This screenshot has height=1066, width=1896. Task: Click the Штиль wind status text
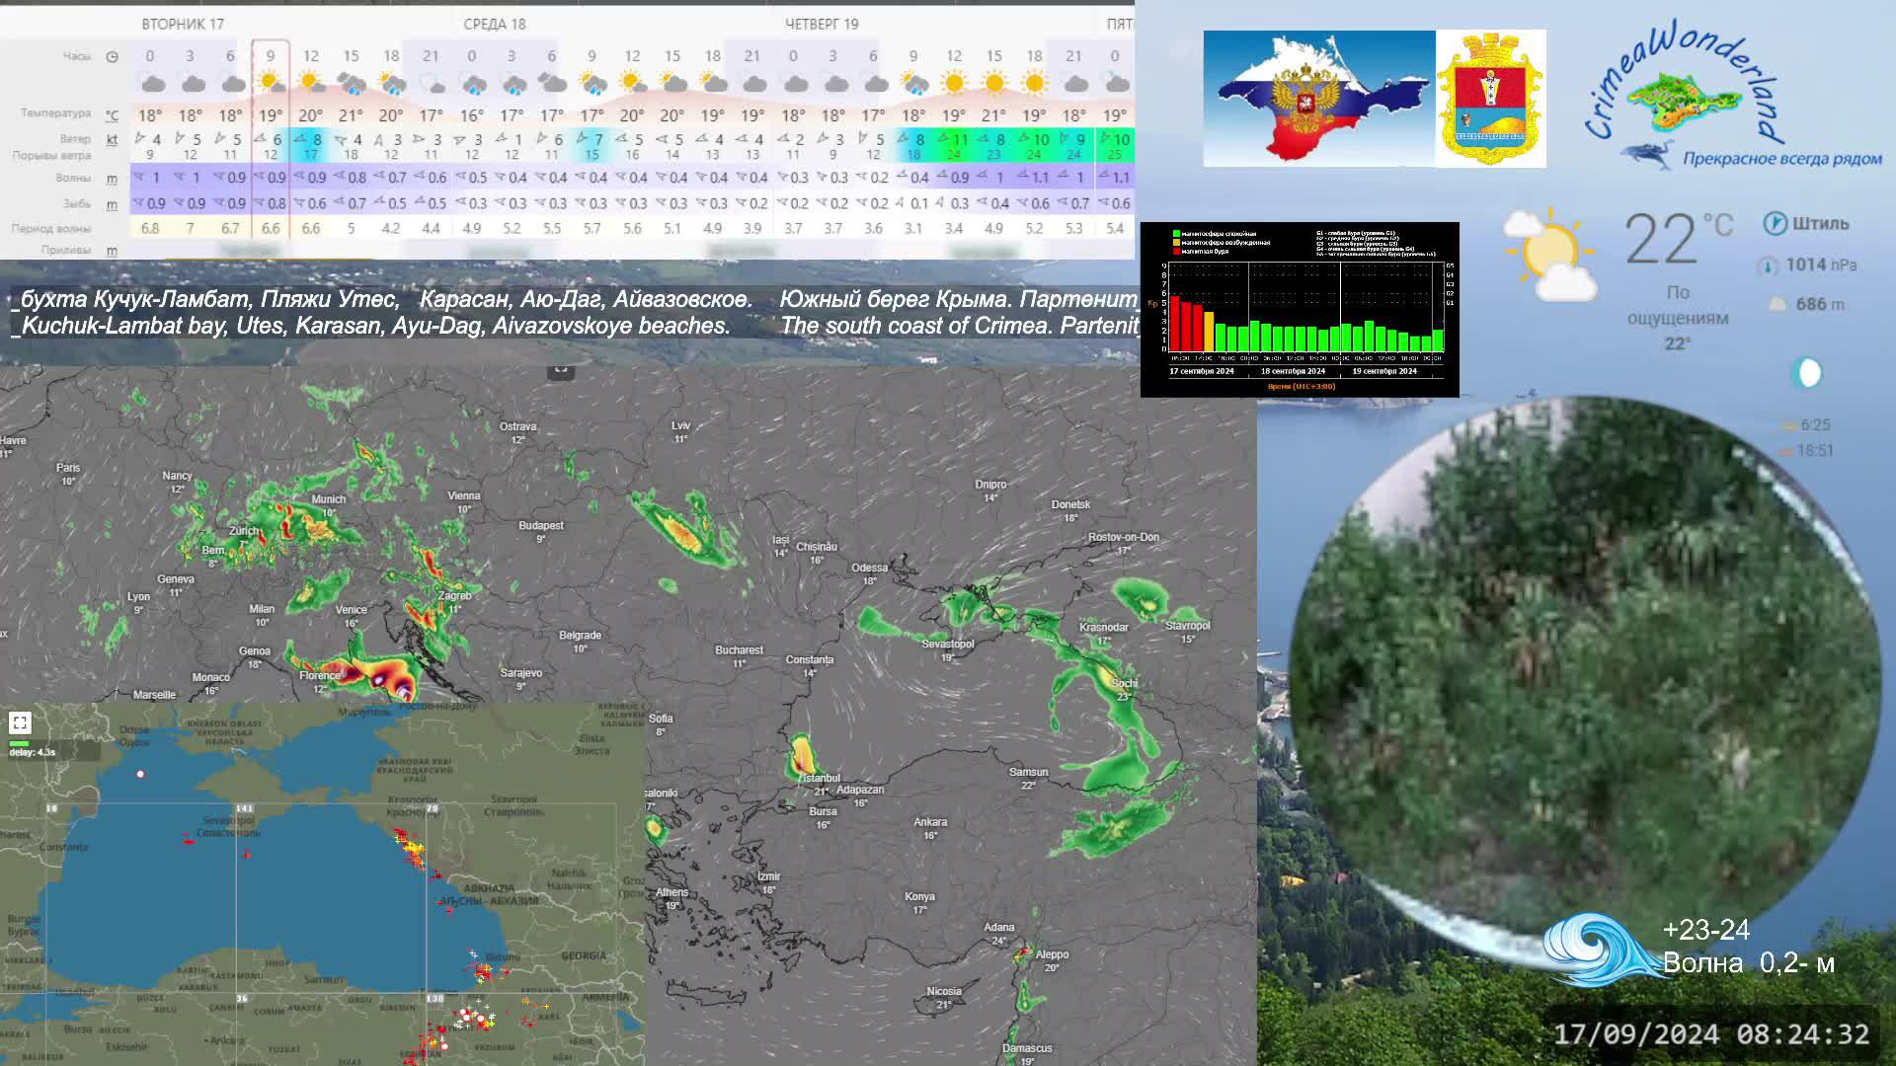pyautogui.click(x=1821, y=223)
